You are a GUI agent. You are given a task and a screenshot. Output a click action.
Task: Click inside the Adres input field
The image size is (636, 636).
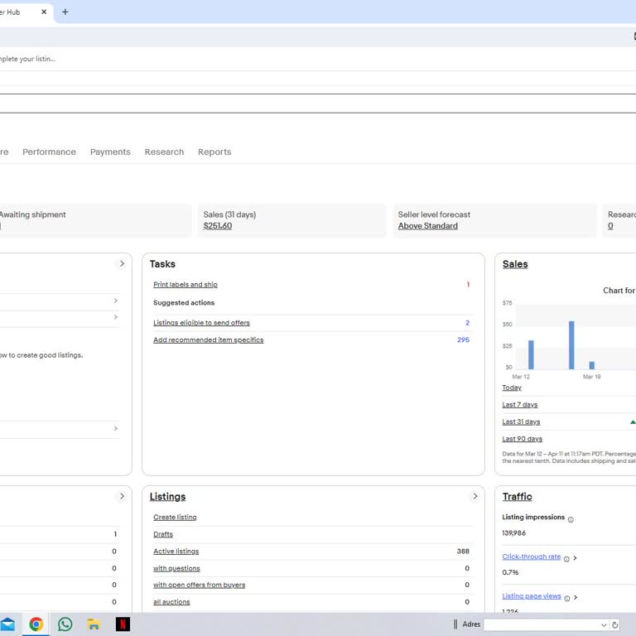pyautogui.click(x=541, y=625)
